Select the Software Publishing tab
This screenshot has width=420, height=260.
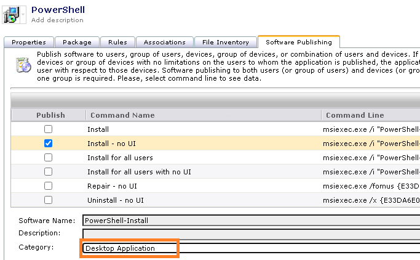[298, 43]
